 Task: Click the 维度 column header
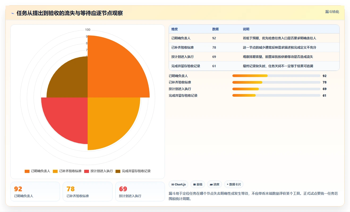click(175, 29)
